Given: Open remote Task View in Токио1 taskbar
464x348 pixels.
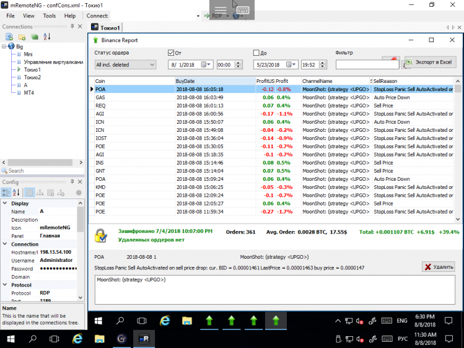Looking at the screenshot, I should click(x=142, y=321).
